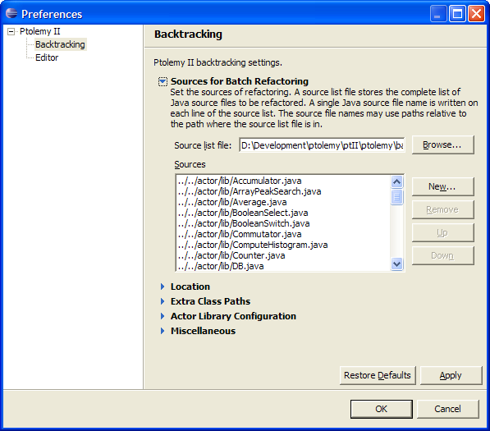Select BooleanSelect.java in Sources list
The width and height of the screenshot is (490, 431).
pos(243,213)
